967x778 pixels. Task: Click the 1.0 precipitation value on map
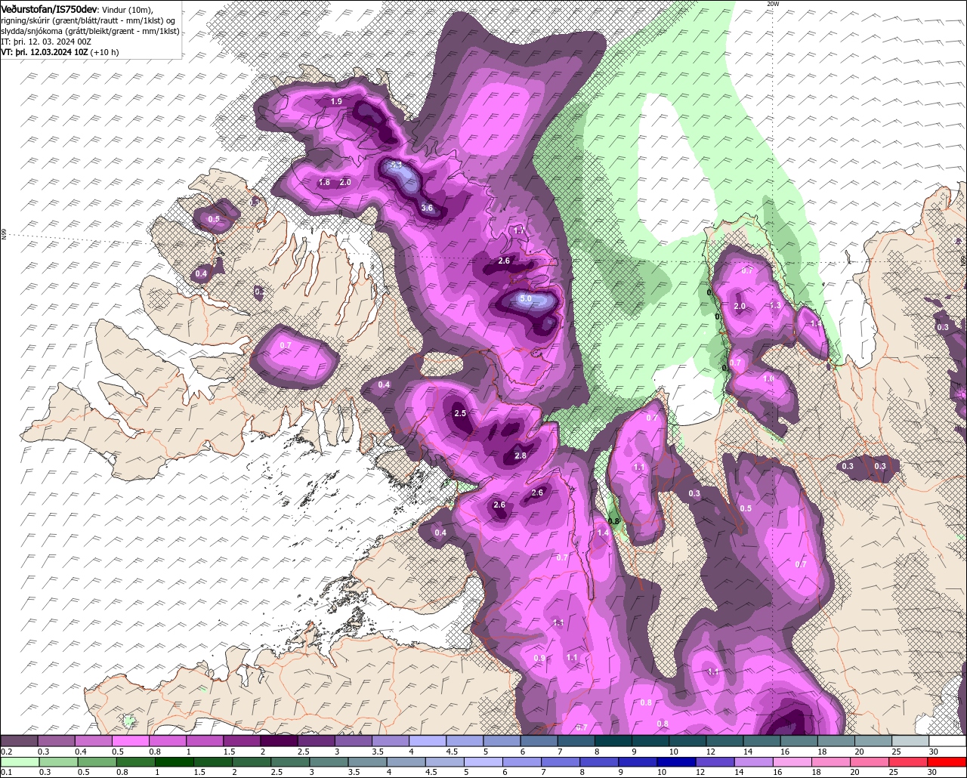768,378
